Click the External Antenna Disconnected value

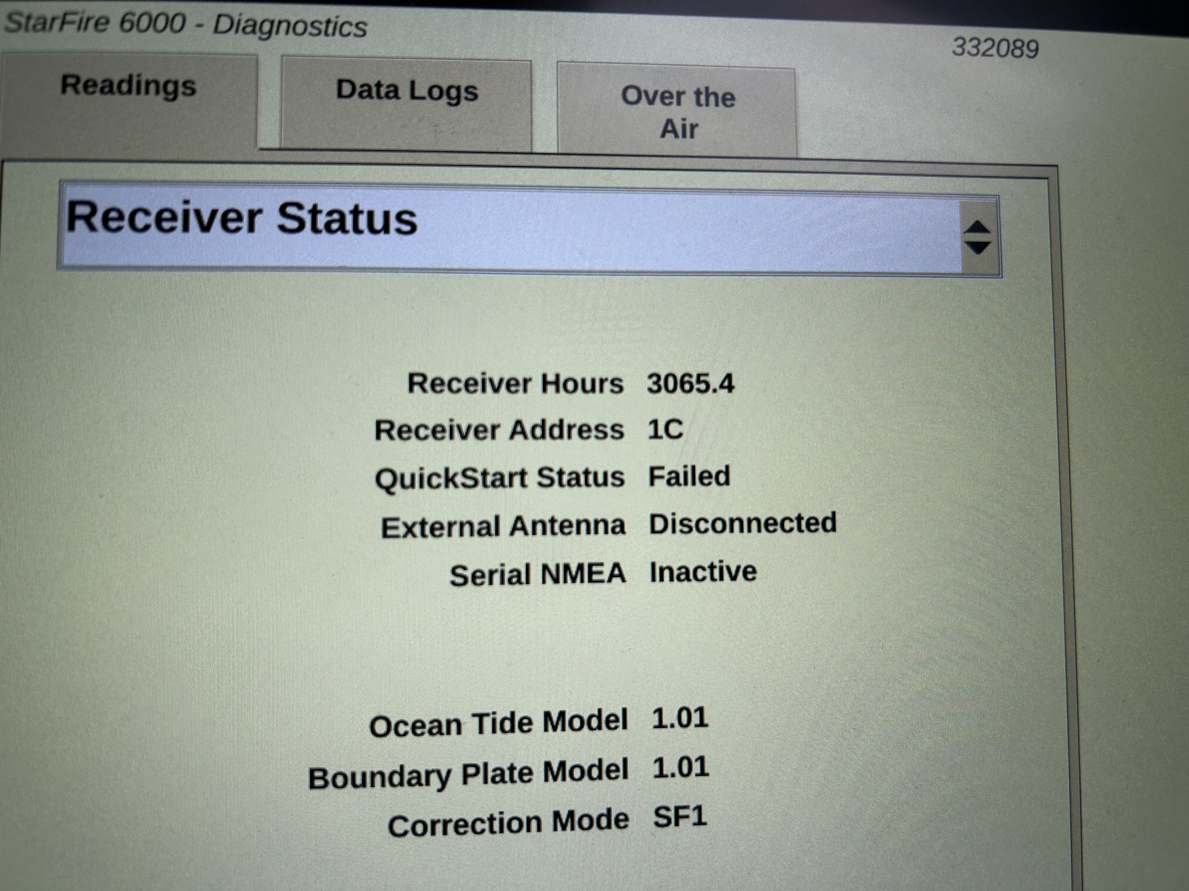click(743, 523)
